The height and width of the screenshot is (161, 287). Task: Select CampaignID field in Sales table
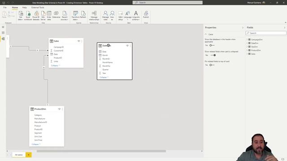pyautogui.click(x=59, y=47)
